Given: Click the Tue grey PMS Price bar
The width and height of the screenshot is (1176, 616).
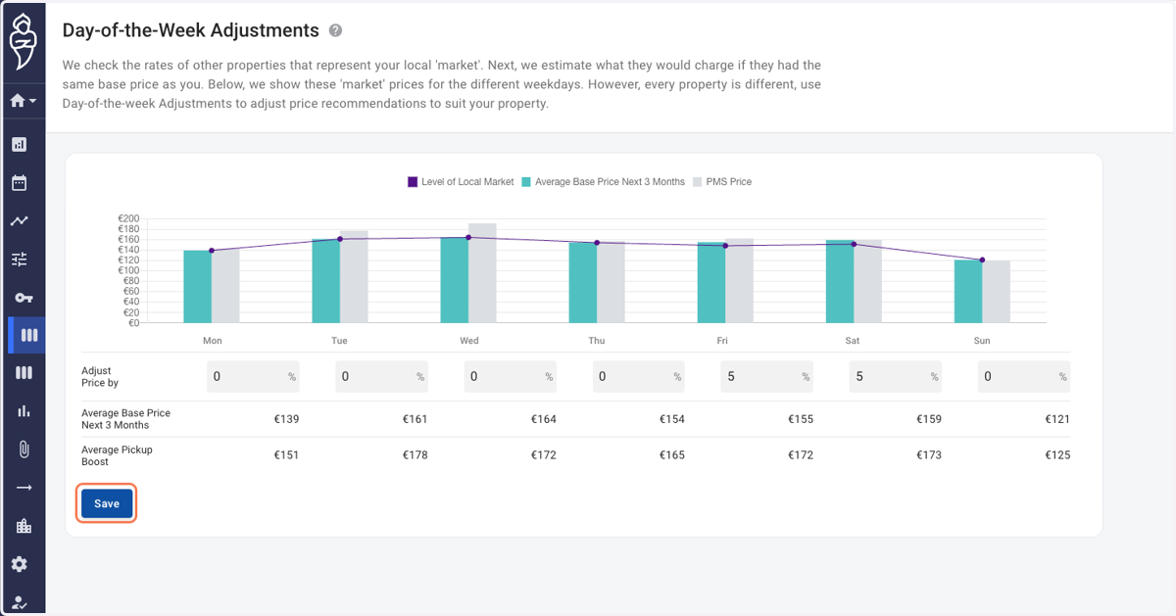Looking at the screenshot, I should click(x=354, y=277).
